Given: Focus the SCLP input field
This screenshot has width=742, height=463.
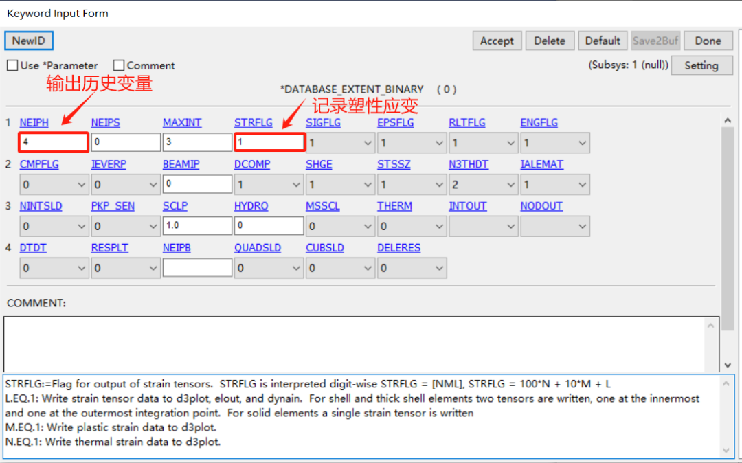Looking at the screenshot, I should click(197, 225).
